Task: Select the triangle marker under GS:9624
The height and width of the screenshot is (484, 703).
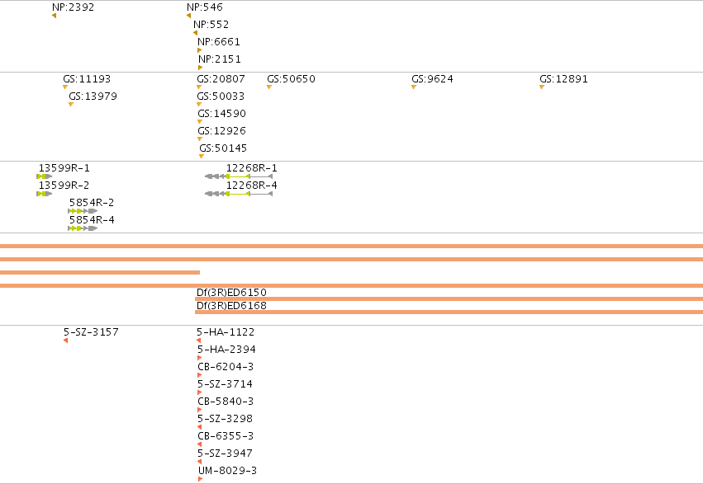Action: pyautogui.click(x=414, y=87)
